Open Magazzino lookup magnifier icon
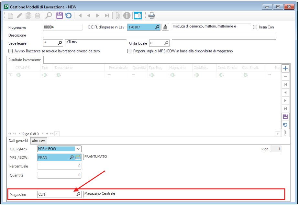This screenshot has height=205, width=298. tap(78, 194)
